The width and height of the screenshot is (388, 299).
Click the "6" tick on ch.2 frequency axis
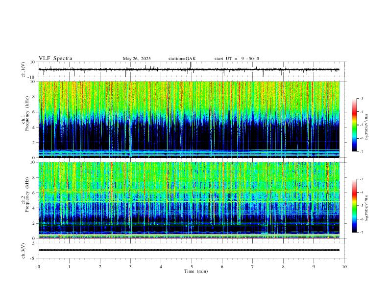click(x=34, y=193)
